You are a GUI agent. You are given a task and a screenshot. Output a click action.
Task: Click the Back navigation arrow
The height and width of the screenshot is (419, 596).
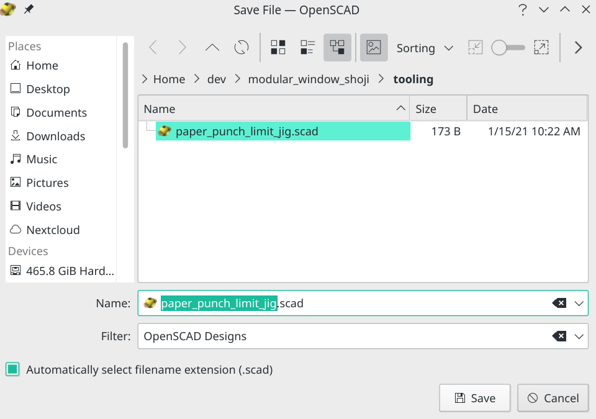pos(153,47)
